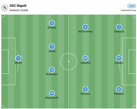Select Campos number 7 player marker
Viewport: 137px width, 109px height.
[119, 27]
